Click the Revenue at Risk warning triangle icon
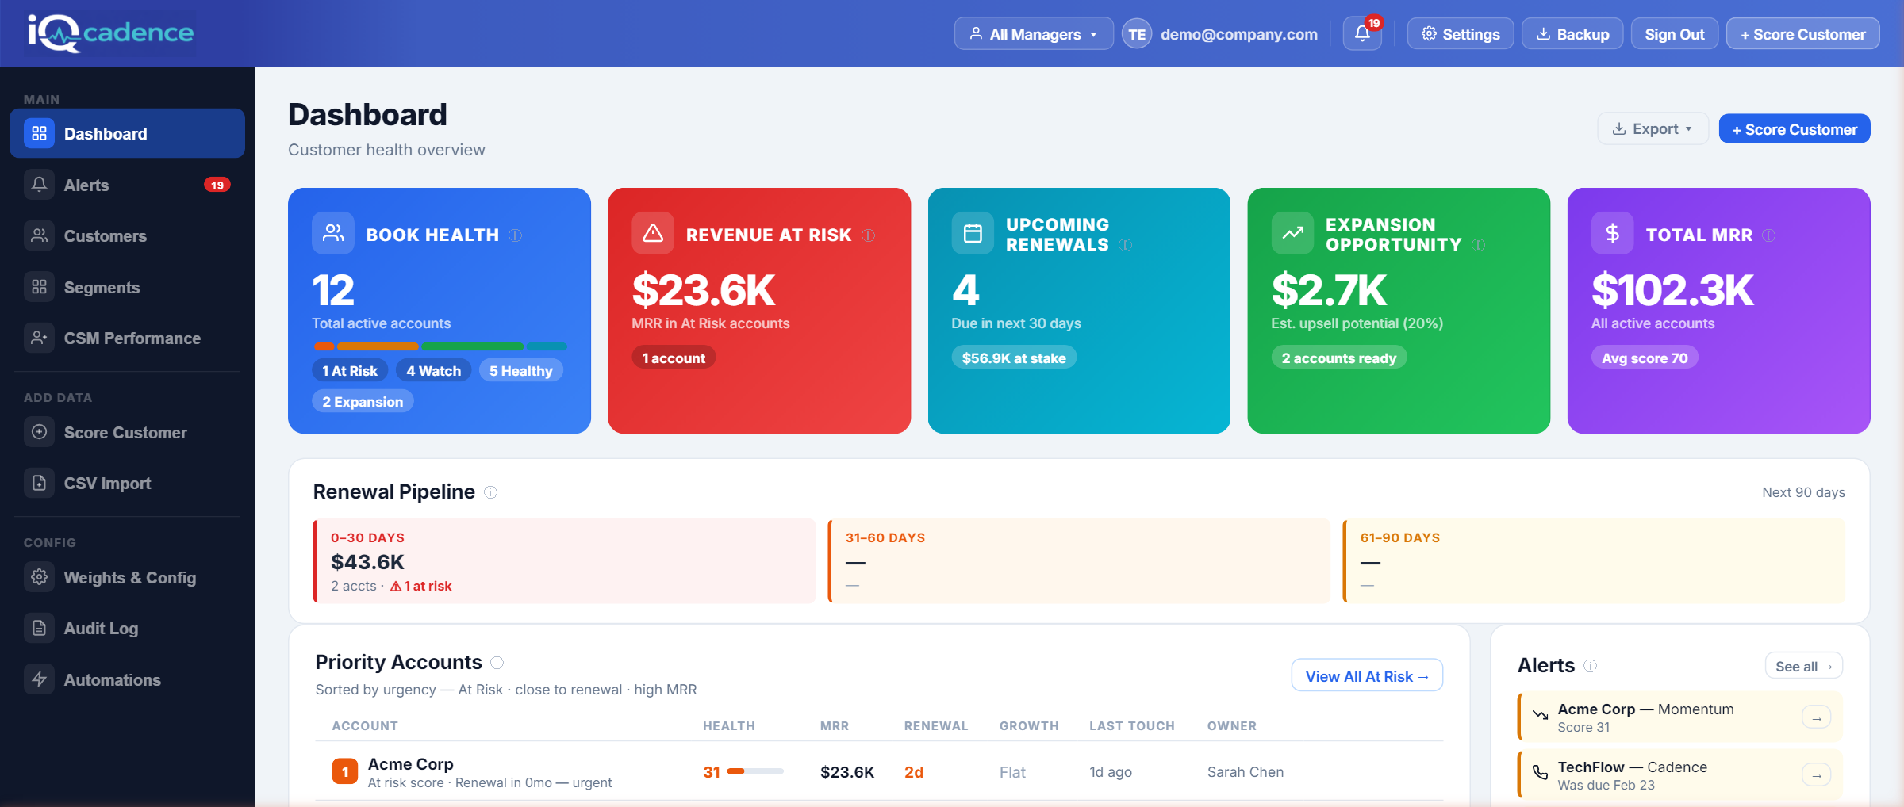 (652, 232)
